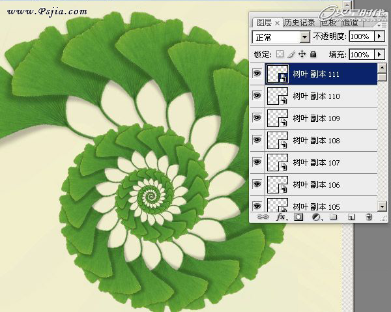This screenshot has width=391, height=312.
Task: Add a layer mask
Action: pos(299,217)
